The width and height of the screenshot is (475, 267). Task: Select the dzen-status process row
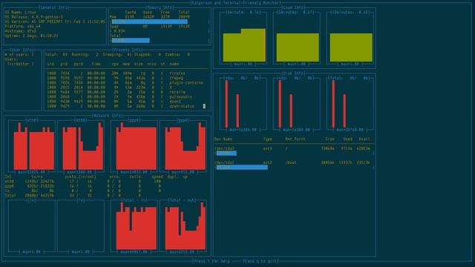click(x=119, y=106)
